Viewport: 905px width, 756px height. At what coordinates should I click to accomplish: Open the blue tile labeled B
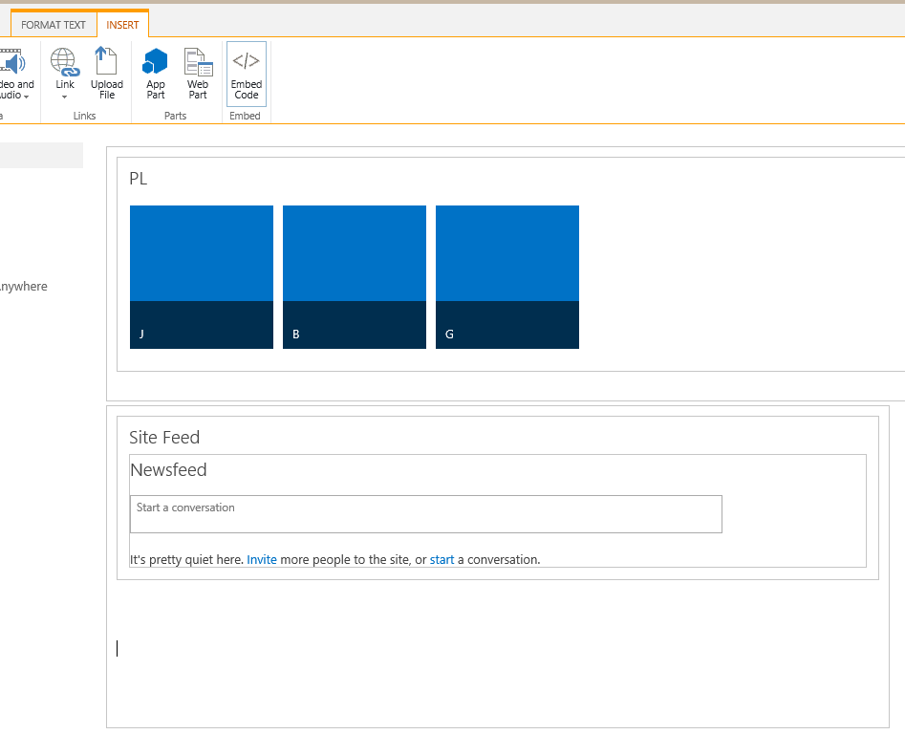tap(355, 277)
